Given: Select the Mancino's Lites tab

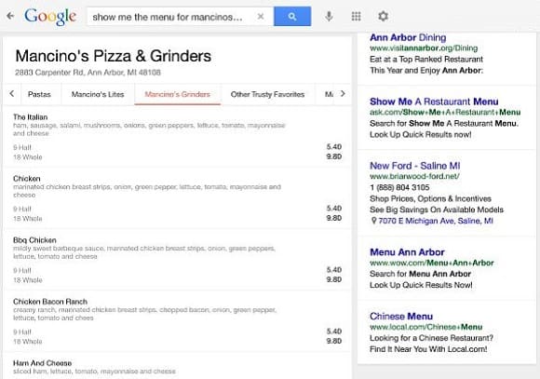Looking at the screenshot, I should tap(98, 94).
